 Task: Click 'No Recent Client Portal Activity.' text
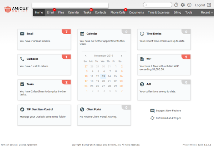pos(98,117)
